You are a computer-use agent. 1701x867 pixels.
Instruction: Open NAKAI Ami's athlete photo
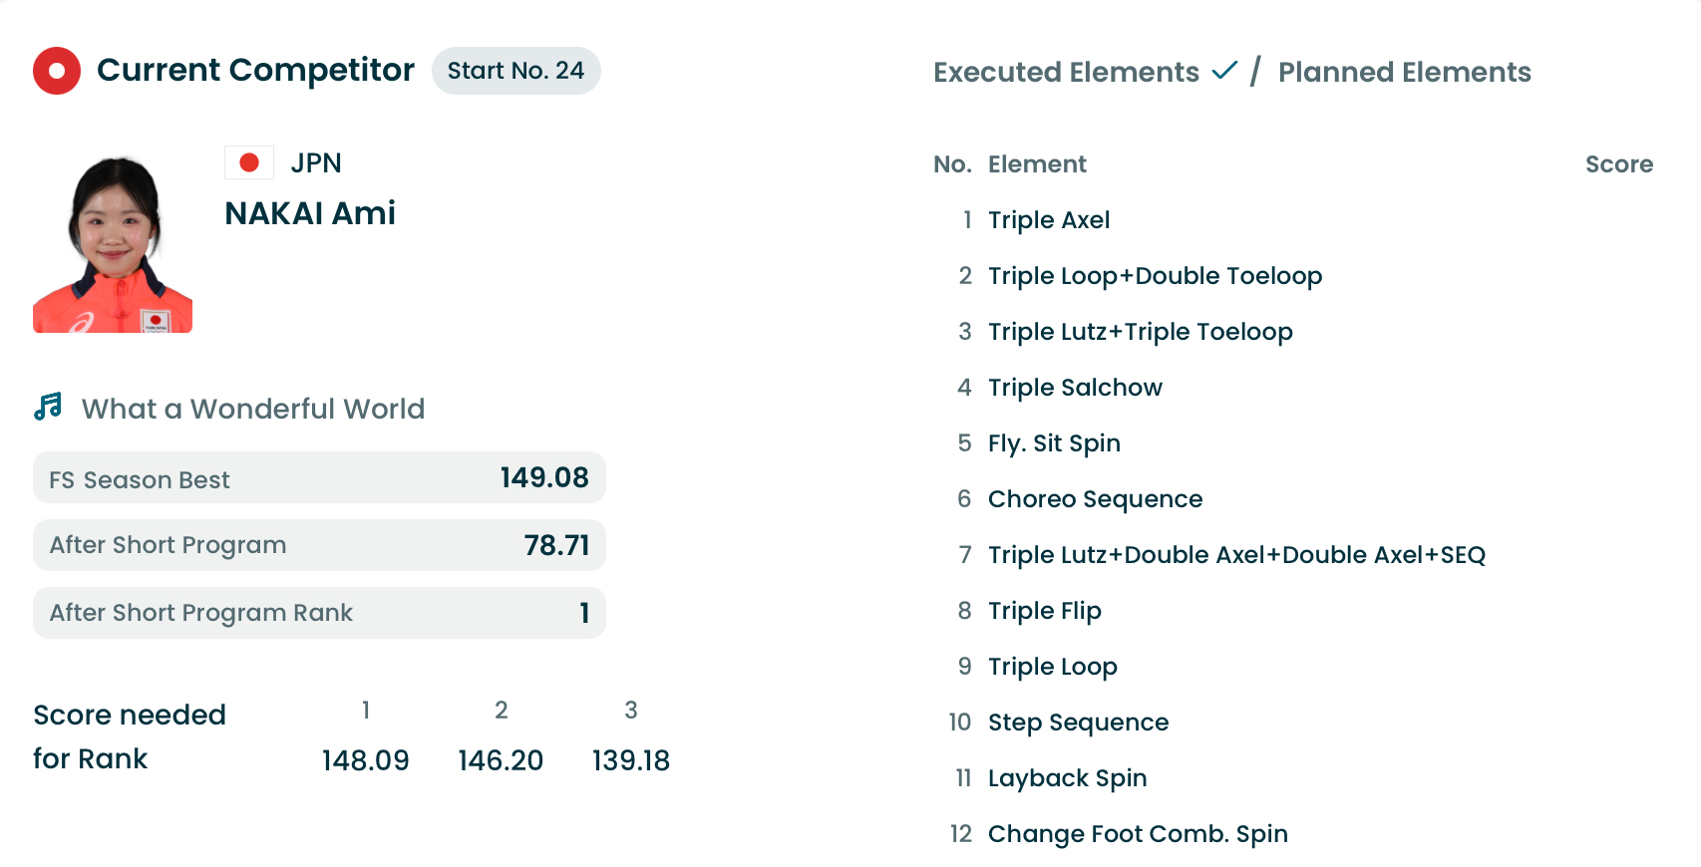pos(113,243)
